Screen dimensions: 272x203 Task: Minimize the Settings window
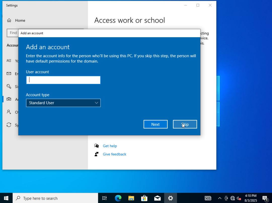click(185, 5)
